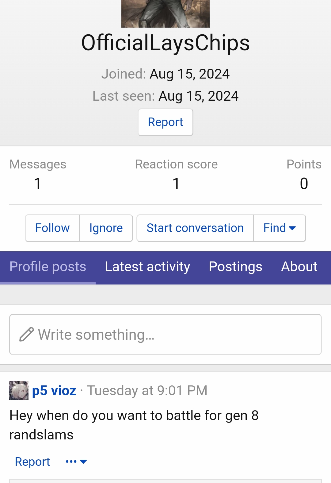Click the Messages count value
This screenshot has height=483, width=331.
pos(38,184)
